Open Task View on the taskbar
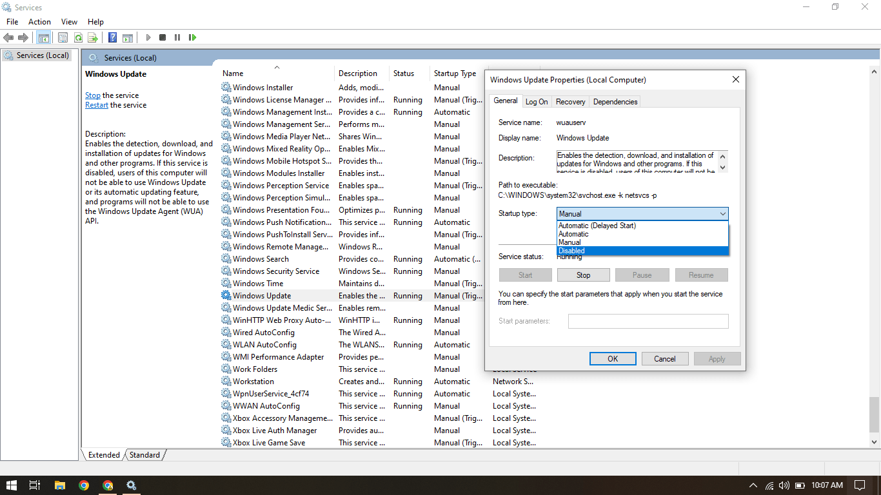Viewport: 881px width, 495px height. click(x=35, y=485)
